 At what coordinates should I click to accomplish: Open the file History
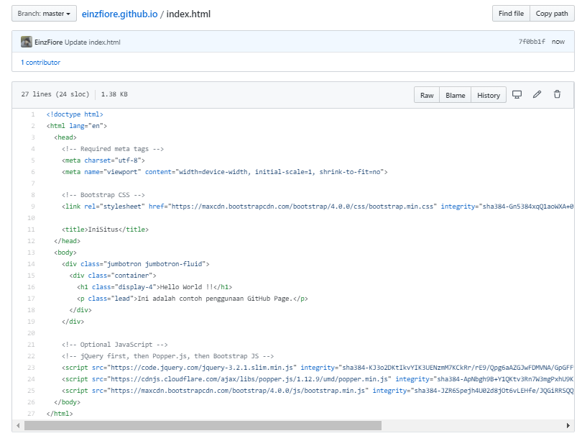pyautogui.click(x=488, y=95)
